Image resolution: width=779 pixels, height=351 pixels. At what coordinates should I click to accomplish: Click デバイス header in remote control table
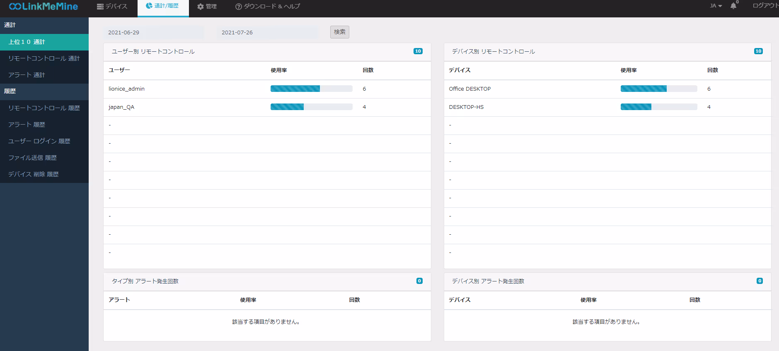460,70
